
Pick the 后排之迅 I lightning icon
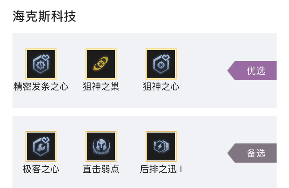pyautogui.click(x=161, y=146)
